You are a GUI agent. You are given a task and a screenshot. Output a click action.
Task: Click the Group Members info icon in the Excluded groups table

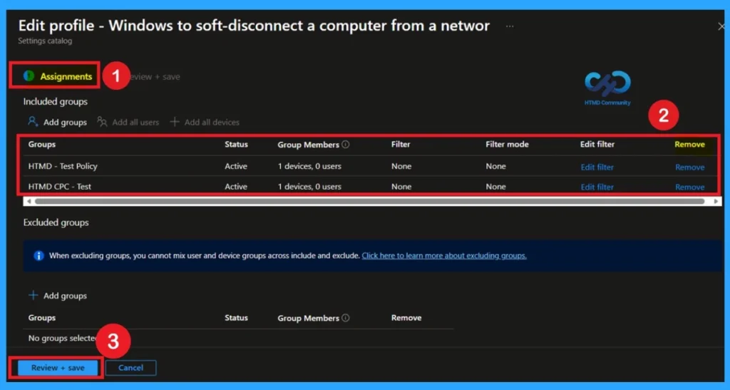point(346,318)
